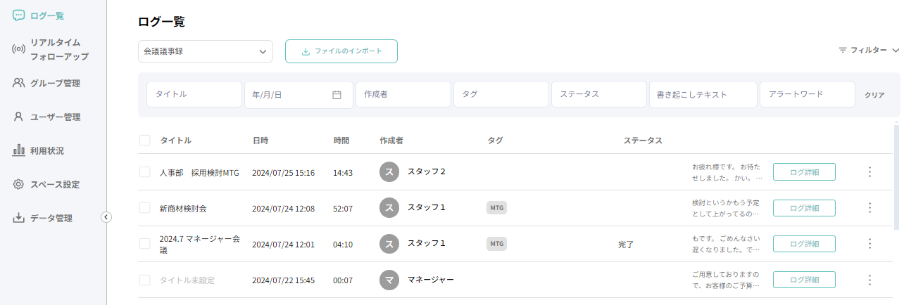Click the 書き起こしテキスト search field
This screenshot has width=904, height=305.
[703, 94]
